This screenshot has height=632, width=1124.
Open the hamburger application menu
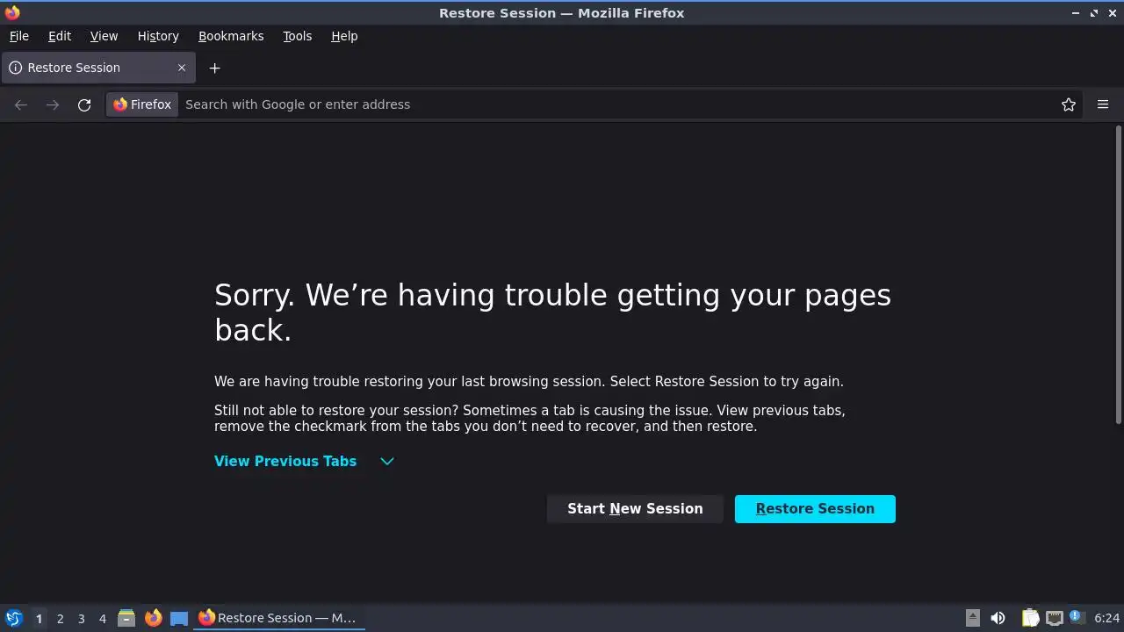point(1103,104)
